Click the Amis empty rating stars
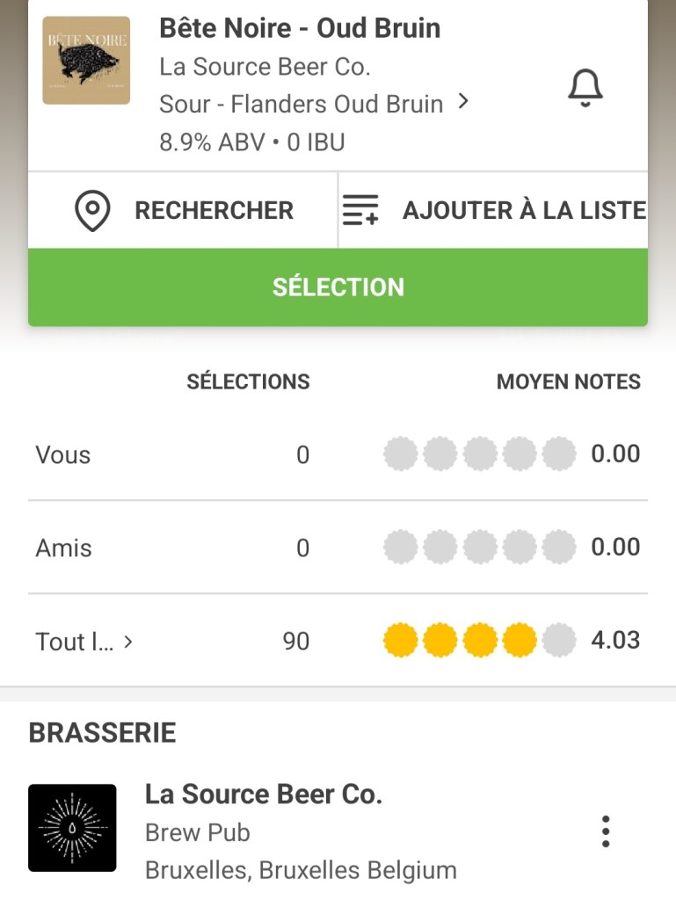The image size is (676, 900). pyautogui.click(x=479, y=548)
